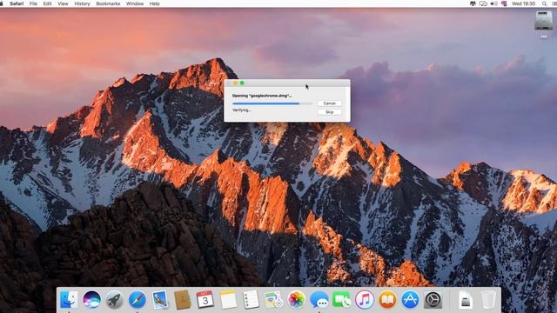Click the volume icon in menu bar
The height and width of the screenshot is (313, 557).
(493, 3)
